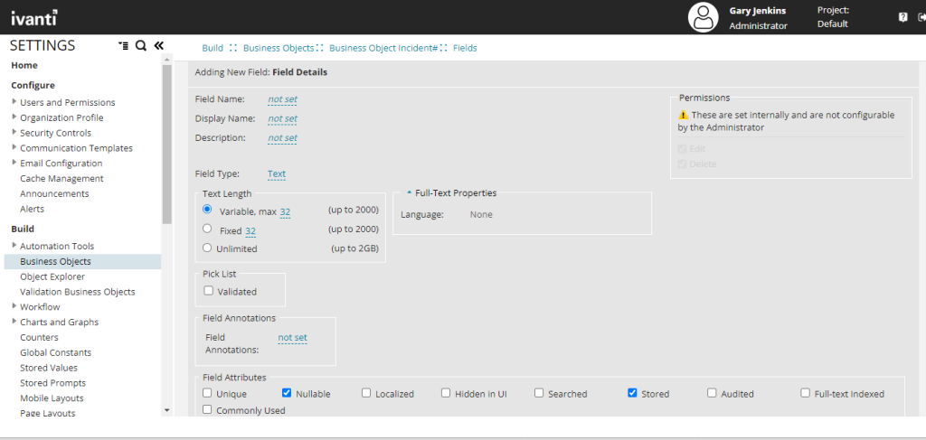
Task: Click the settings tree list view icon
Action: coord(123,45)
